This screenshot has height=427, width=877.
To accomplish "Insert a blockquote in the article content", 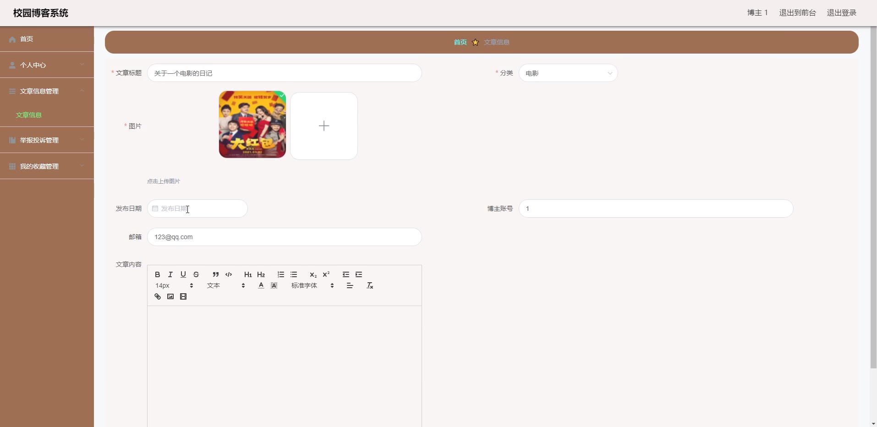I will [x=215, y=274].
